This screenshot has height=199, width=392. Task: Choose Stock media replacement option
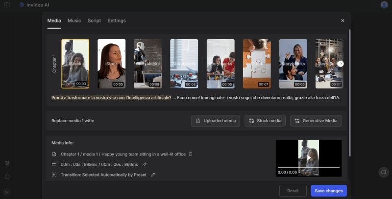pyautogui.click(x=265, y=121)
